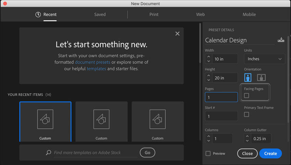Screen dimensions: 291x165
Task: Click the Columns value field
Action: click(222, 138)
